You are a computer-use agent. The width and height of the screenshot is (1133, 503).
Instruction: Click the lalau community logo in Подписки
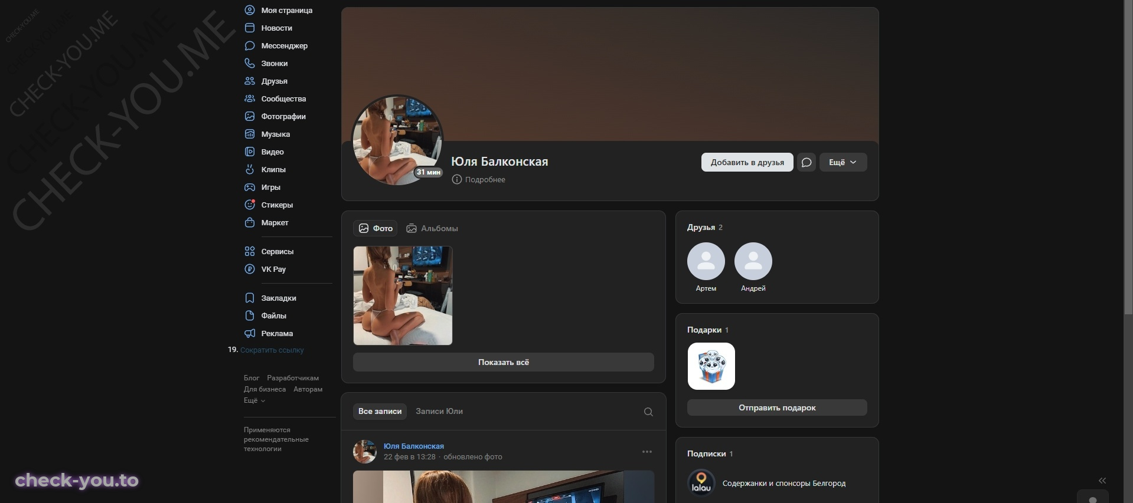point(701,483)
